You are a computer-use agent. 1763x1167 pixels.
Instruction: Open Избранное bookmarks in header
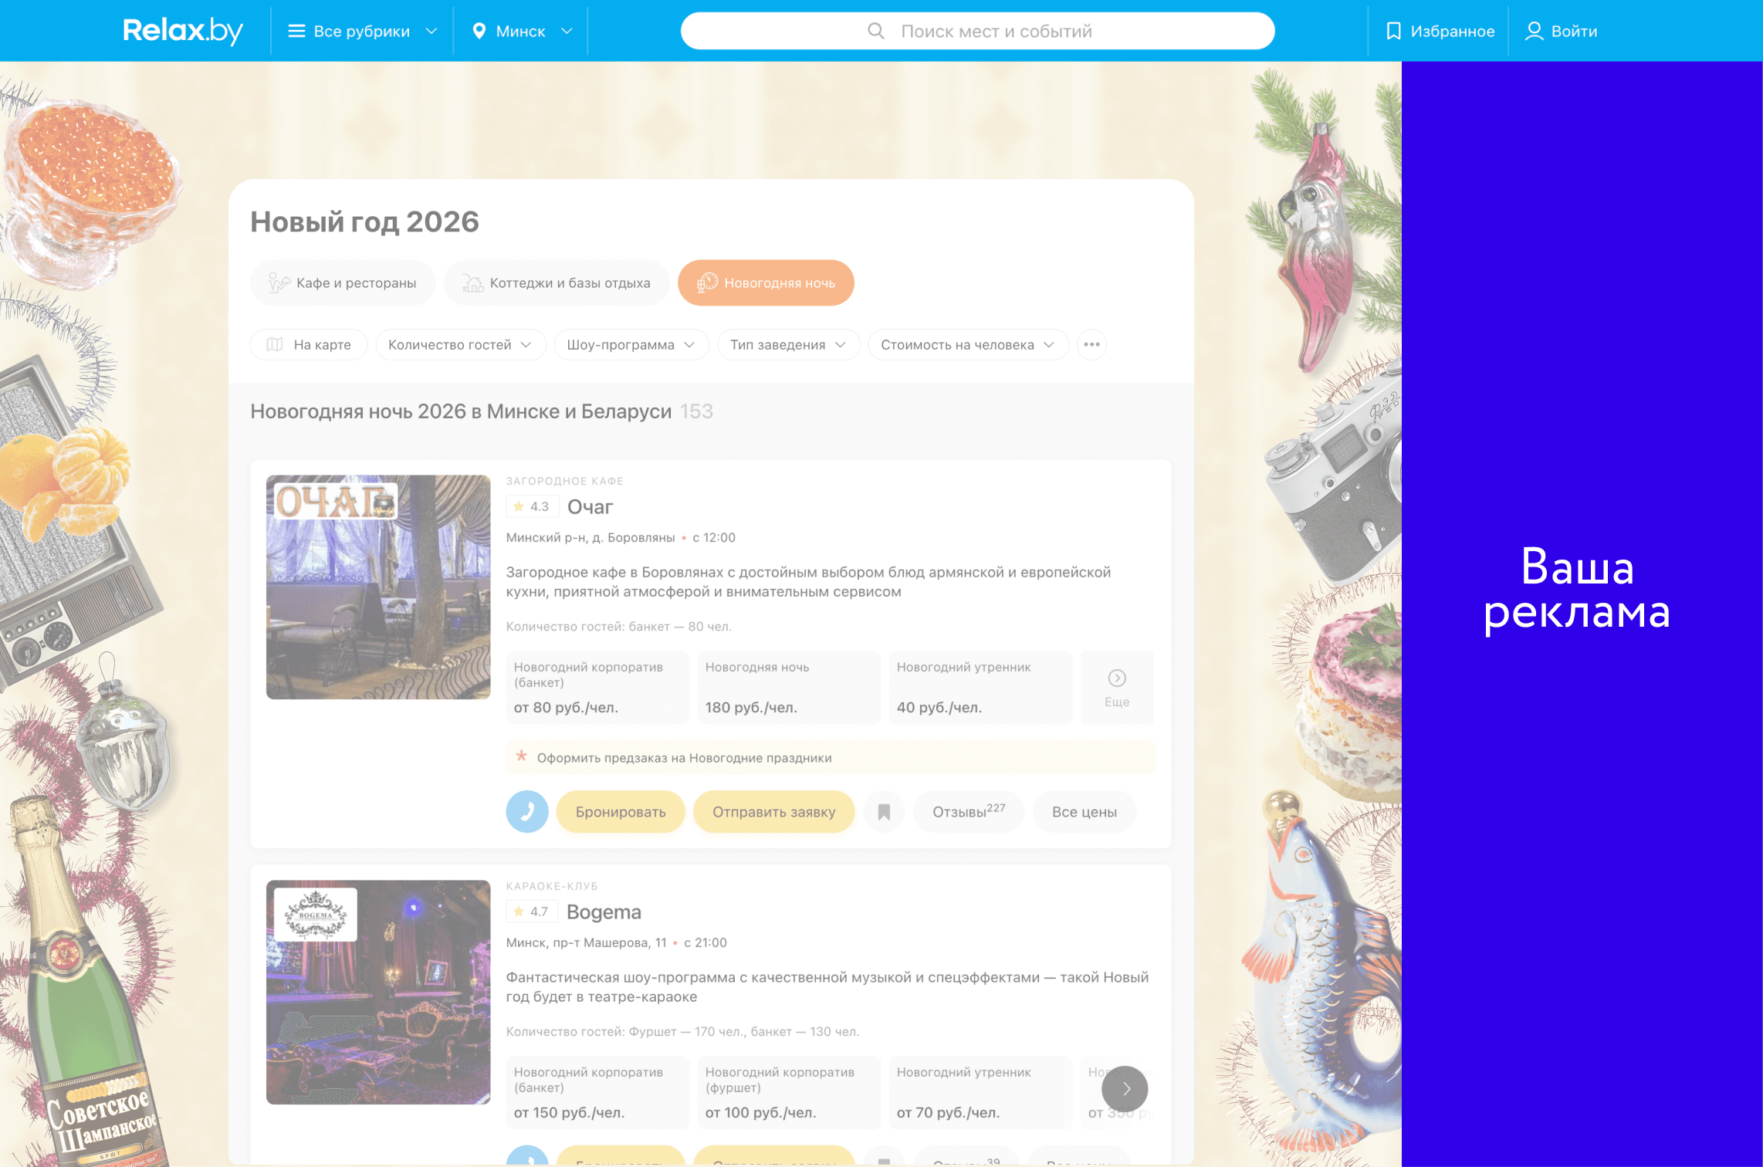1440,31
